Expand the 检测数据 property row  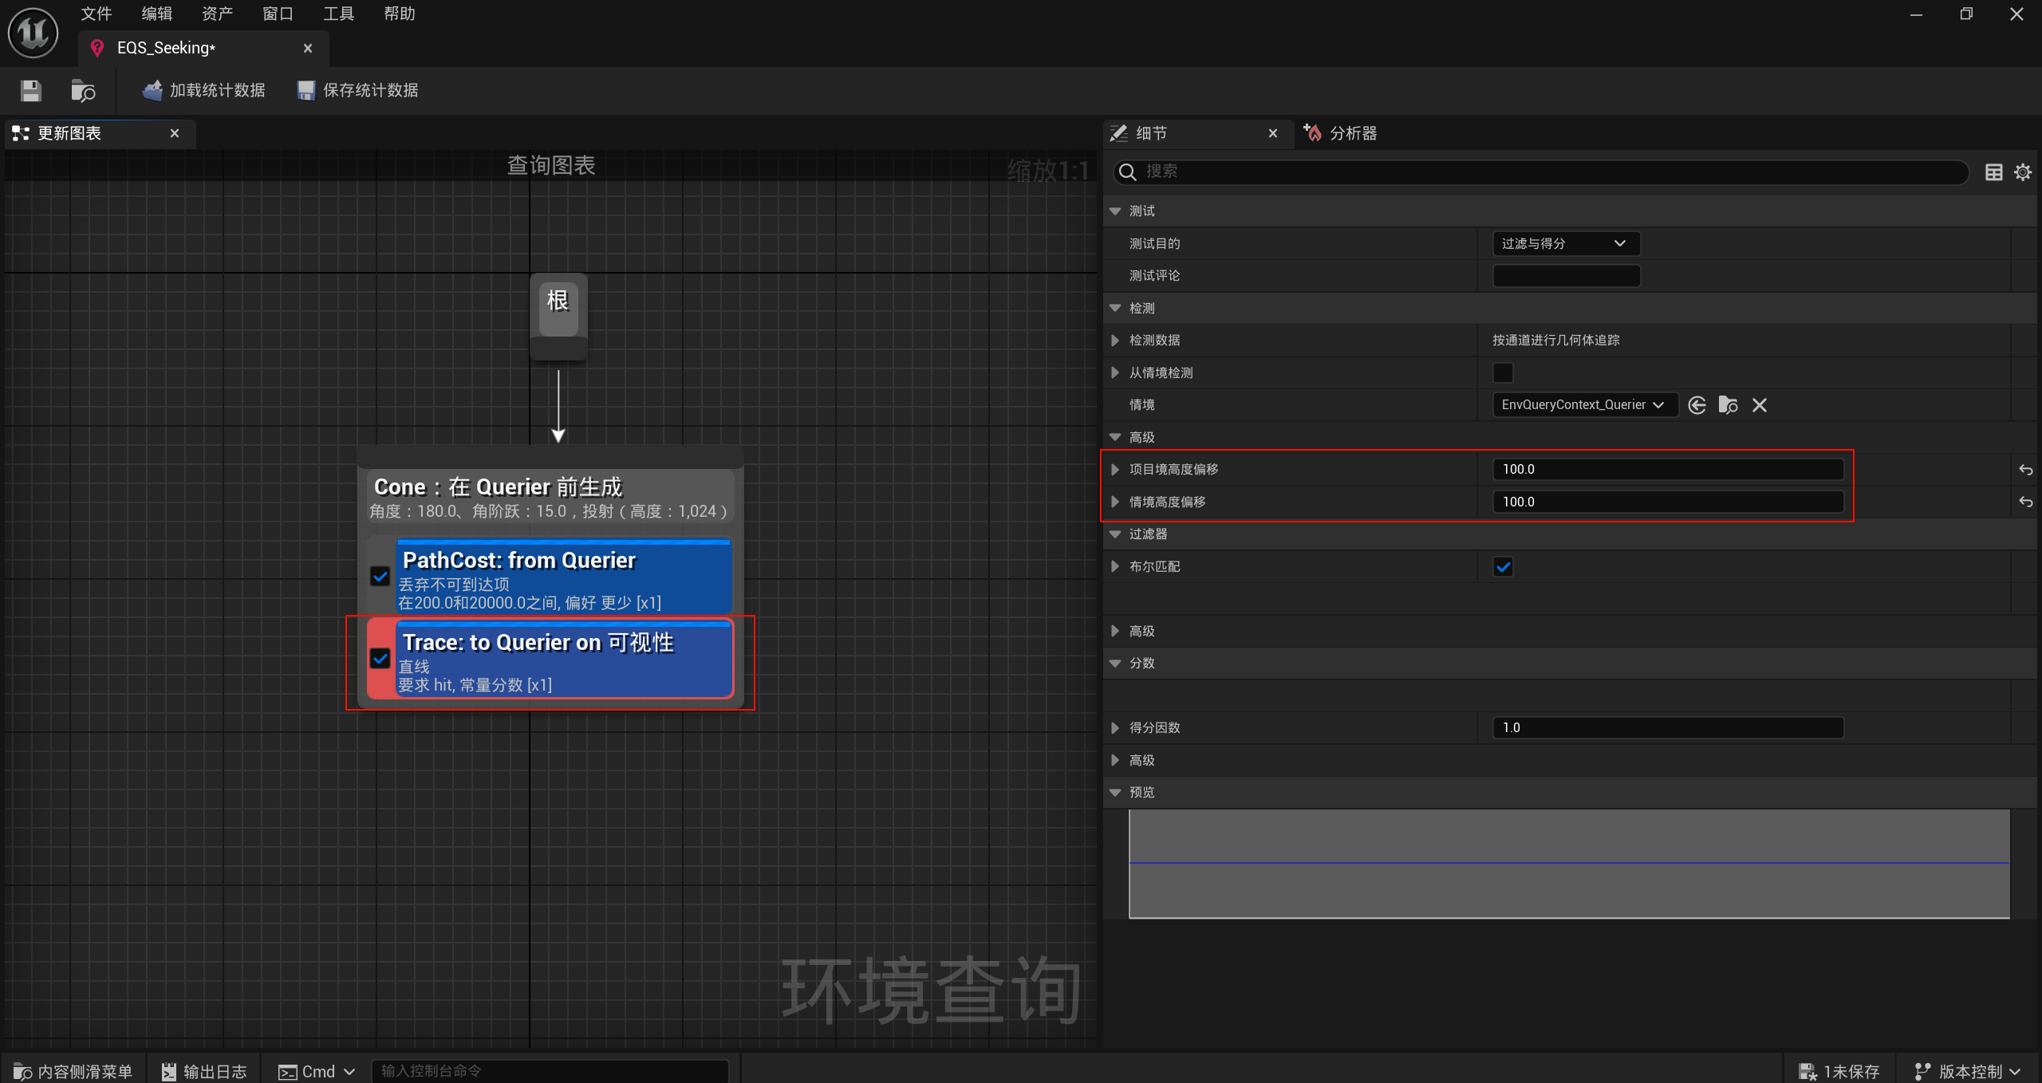coord(1115,341)
